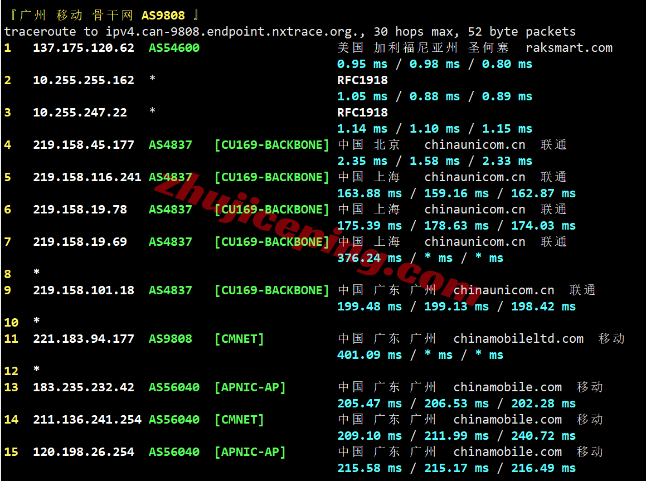Select the AS54600 label in hop 1

tap(174, 48)
